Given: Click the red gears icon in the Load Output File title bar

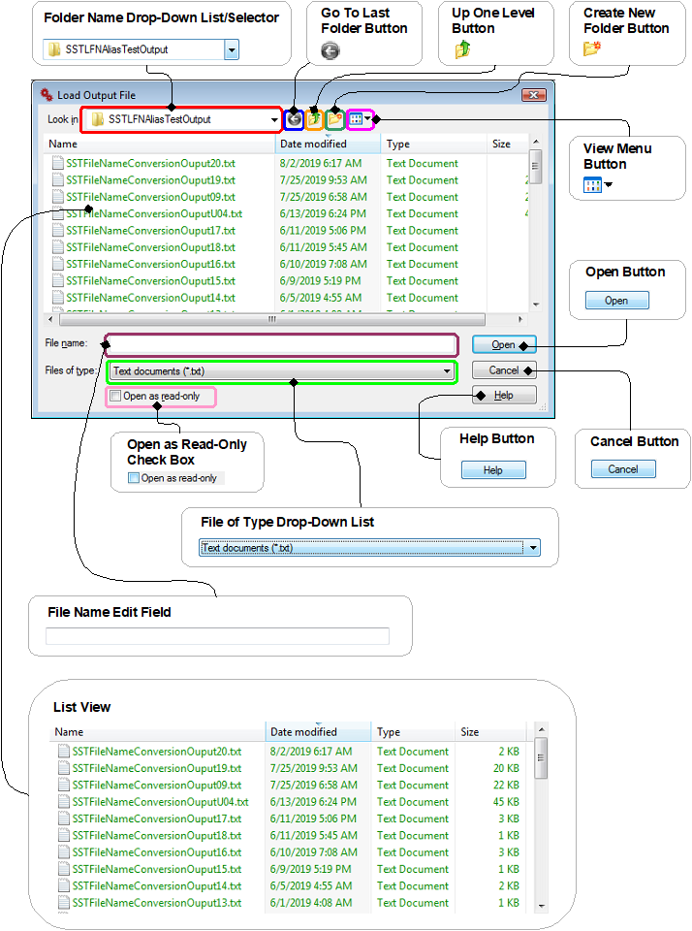Looking at the screenshot, I should point(47,94).
